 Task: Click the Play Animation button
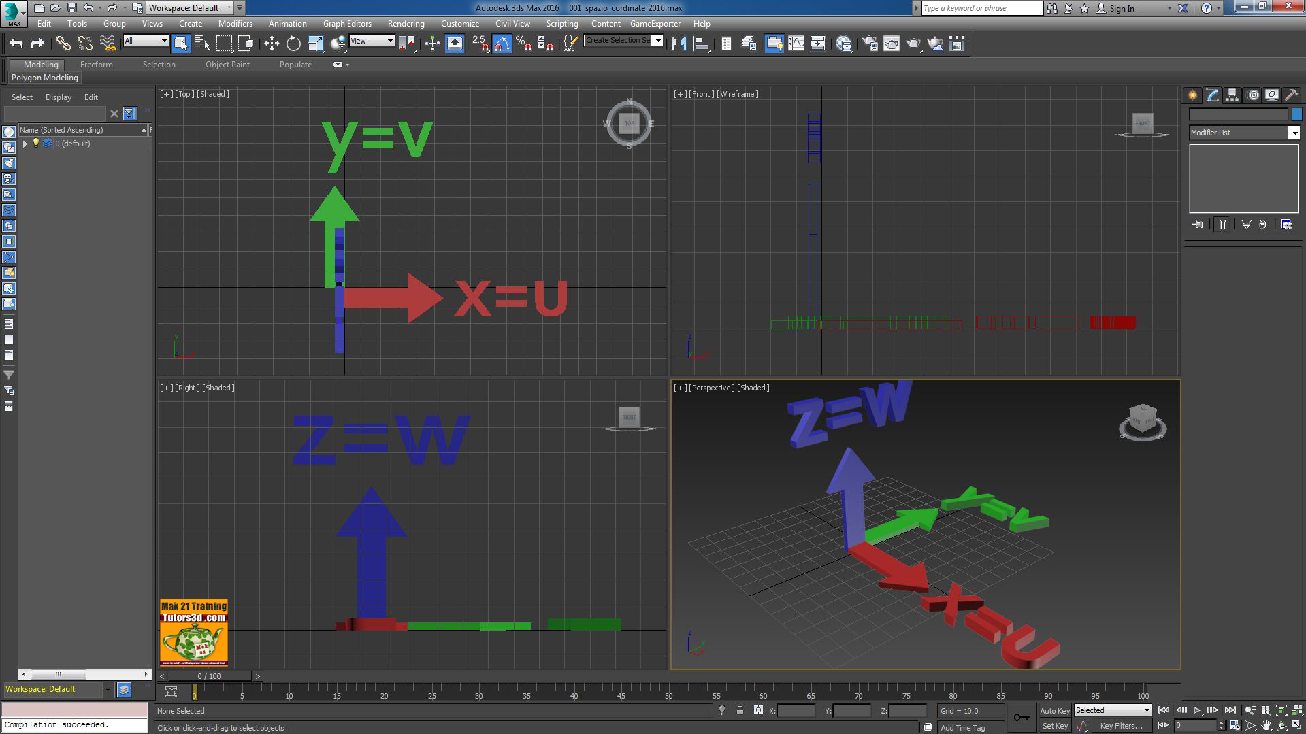click(x=1196, y=710)
